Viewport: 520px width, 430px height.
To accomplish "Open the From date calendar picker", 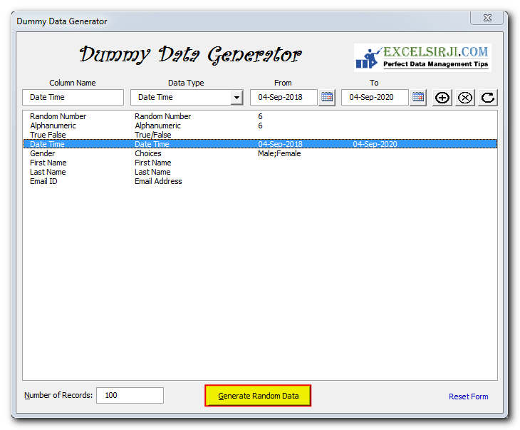I will (327, 97).
